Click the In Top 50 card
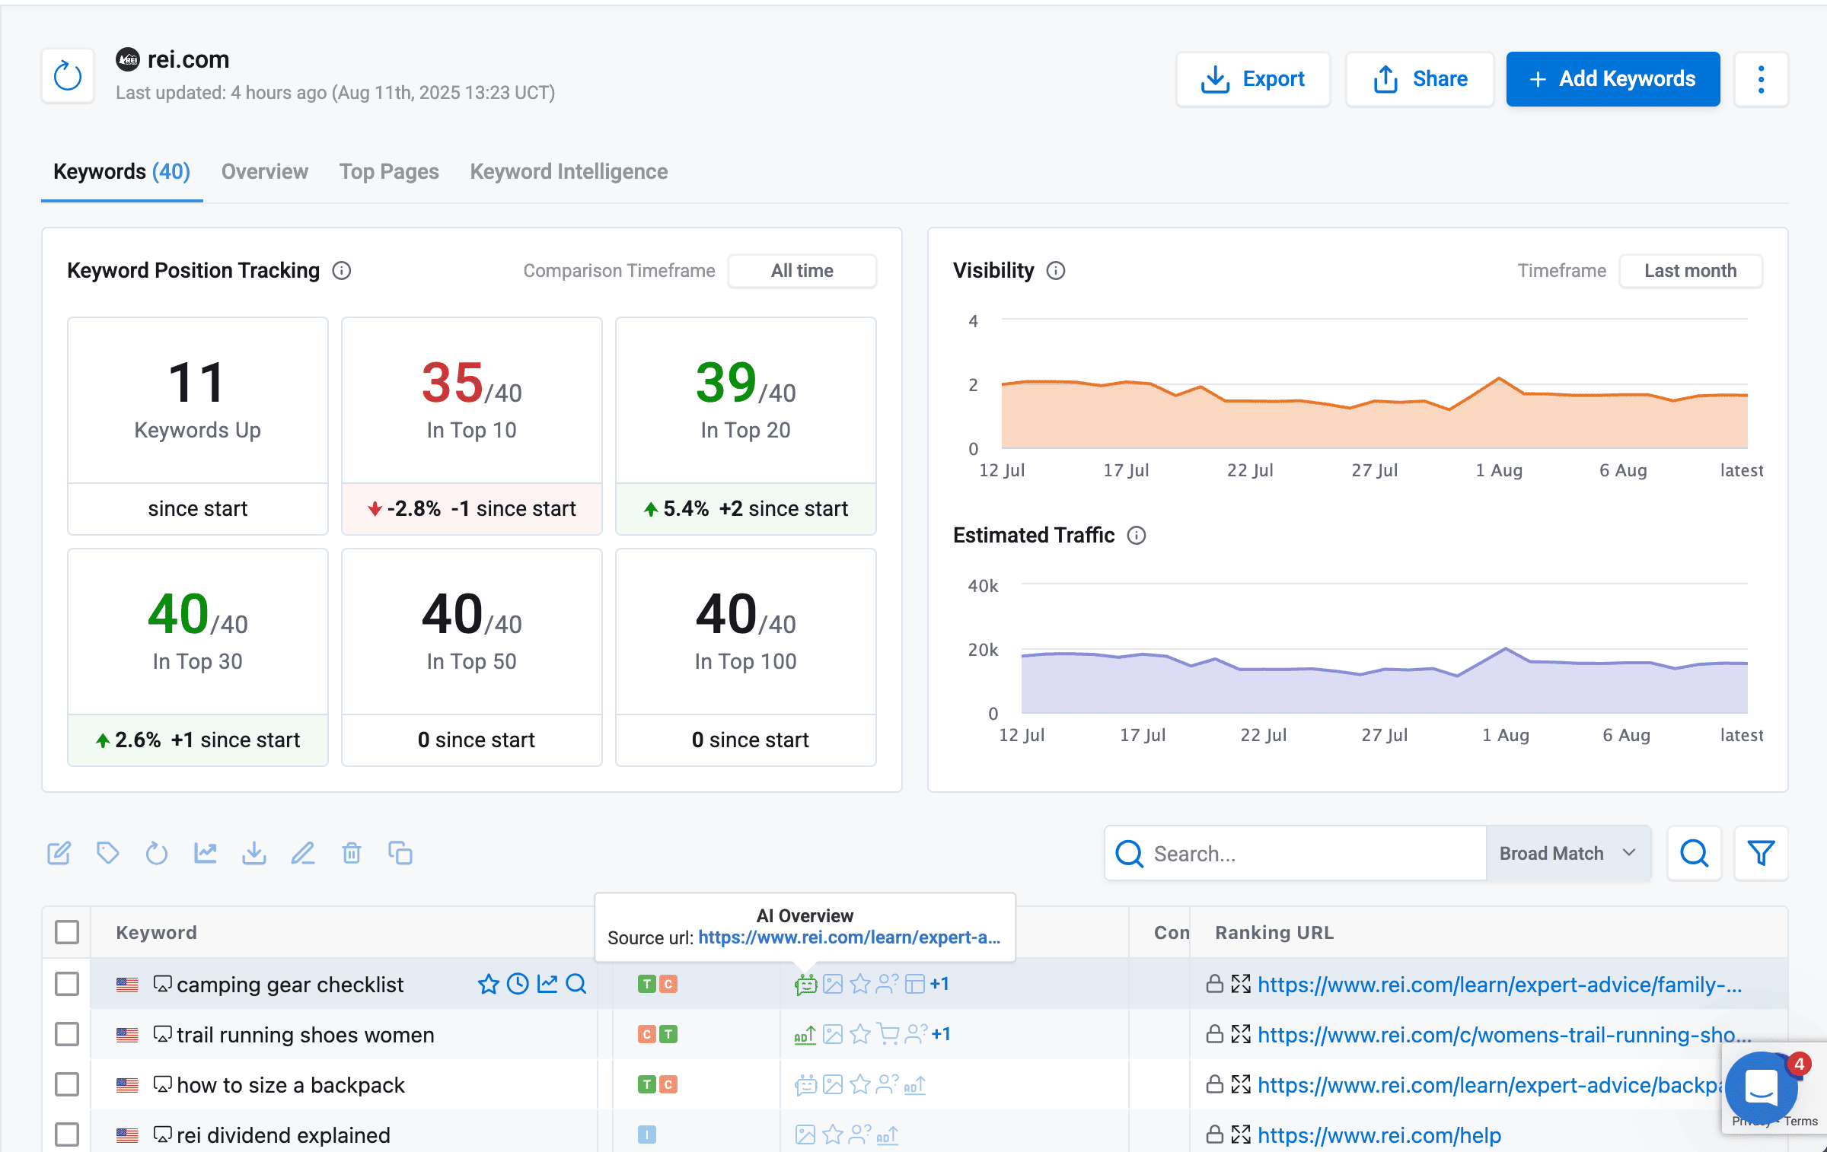Image resolution: width=1827 pixels, height=1152 pixels. point(472,657)
